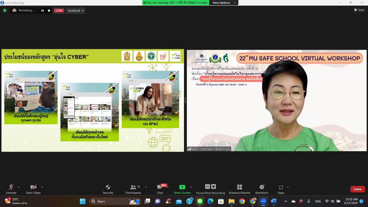Start video with the camera button

point(33,189)
